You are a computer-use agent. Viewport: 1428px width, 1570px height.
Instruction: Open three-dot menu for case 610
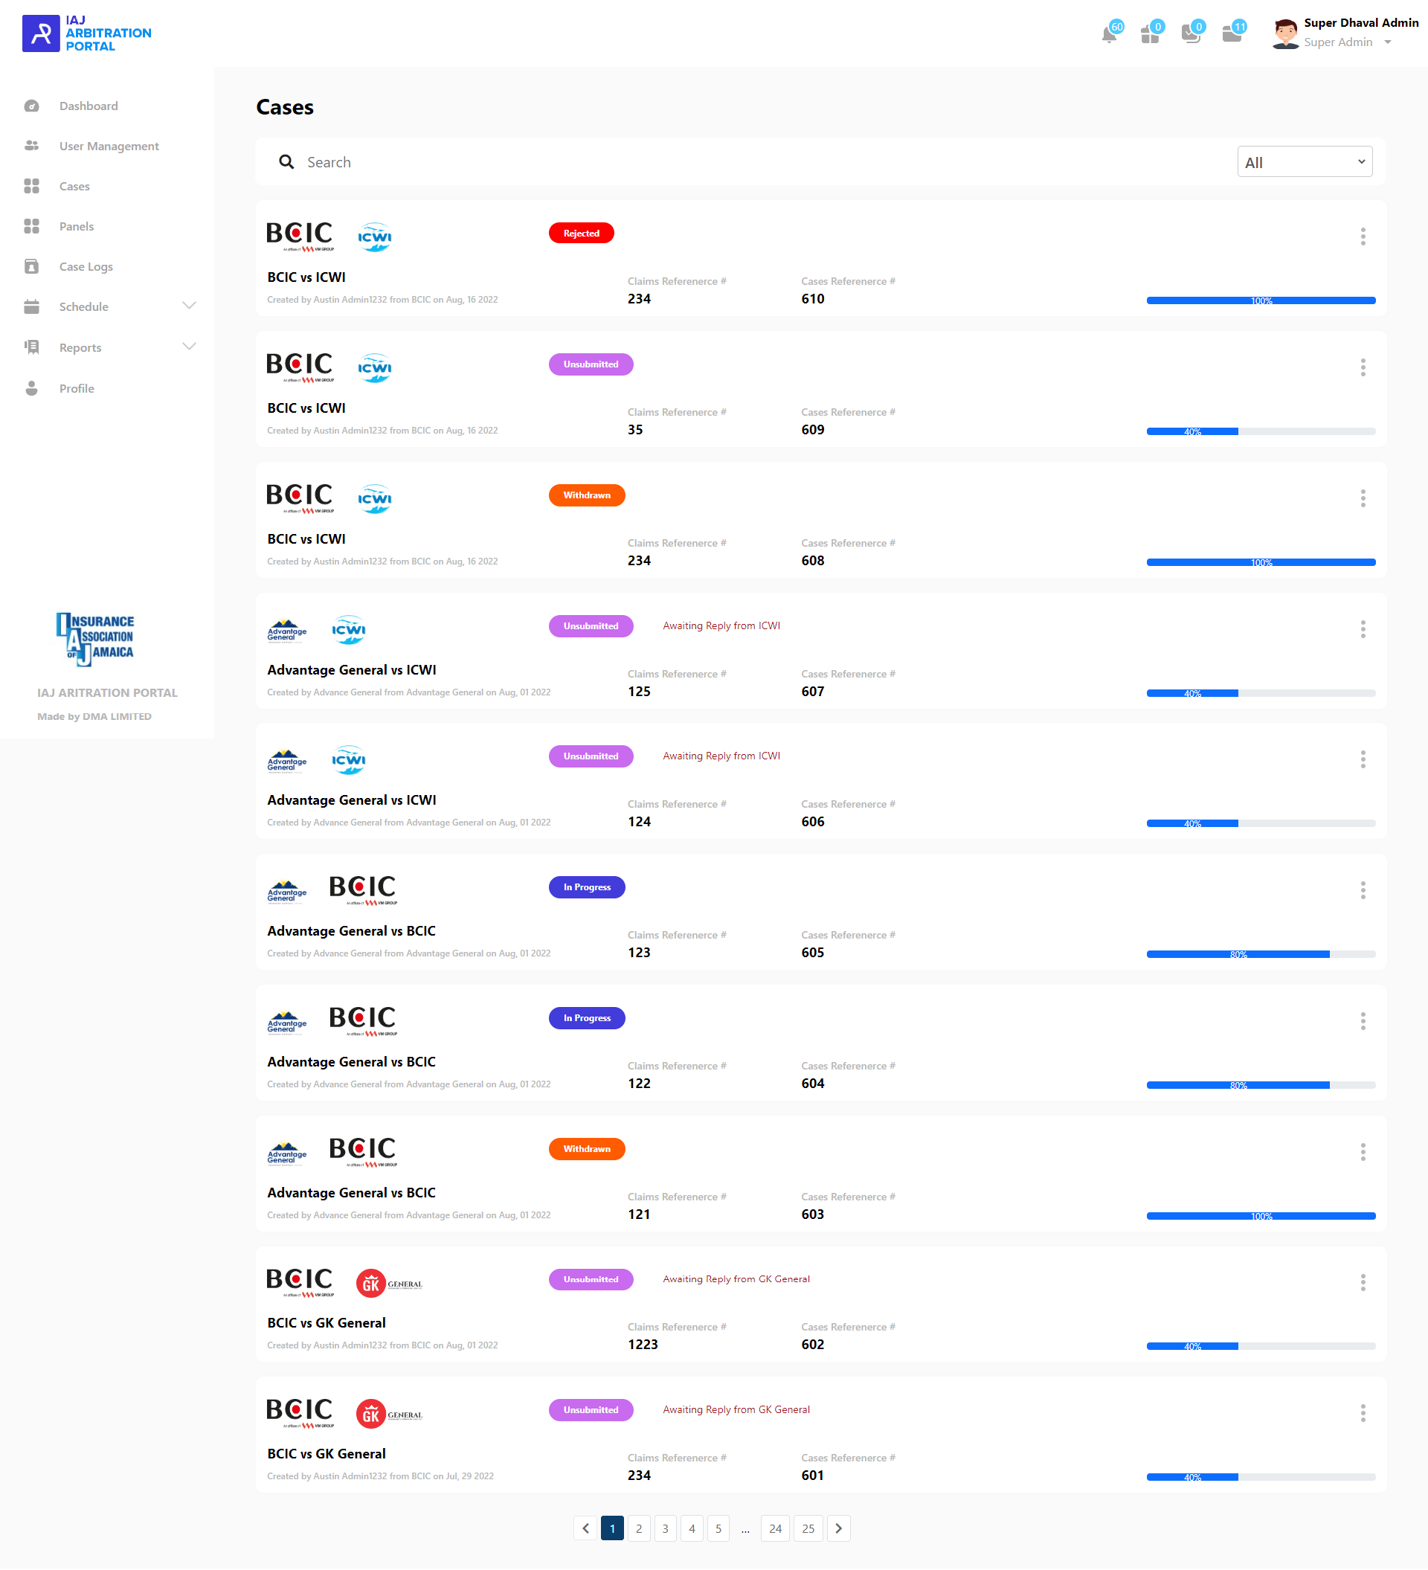[1363, 237]
